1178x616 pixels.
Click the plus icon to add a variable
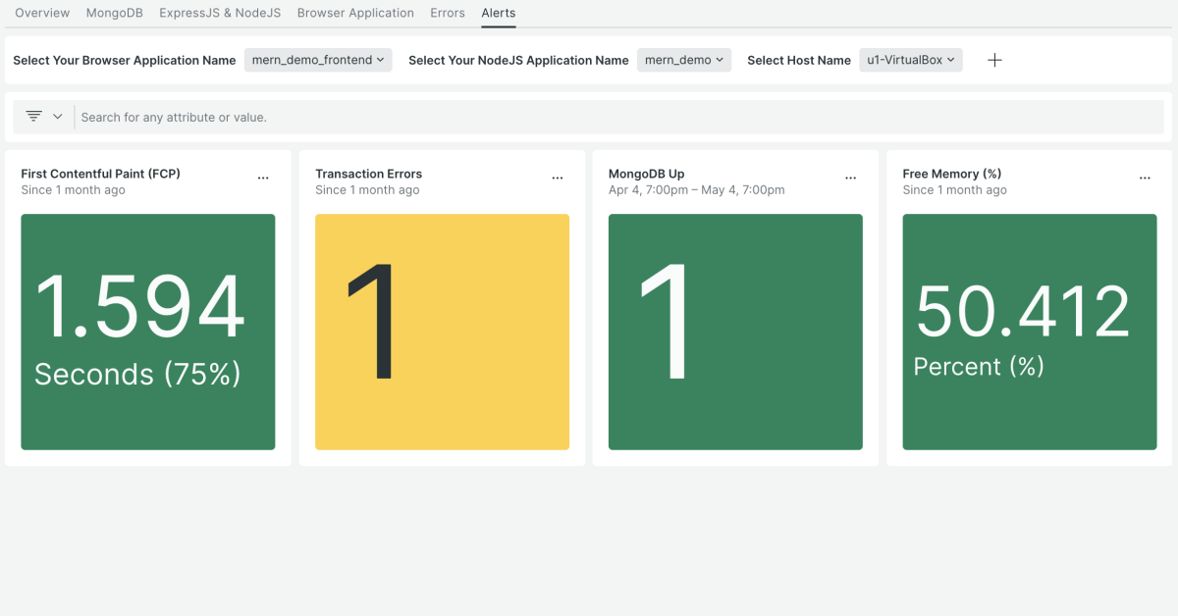tap(994, 60)
